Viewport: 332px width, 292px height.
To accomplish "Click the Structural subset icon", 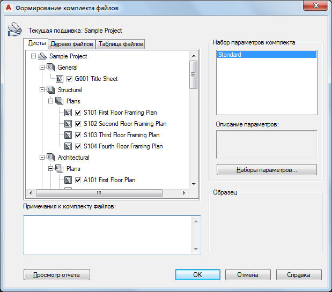I will (50, 90).
